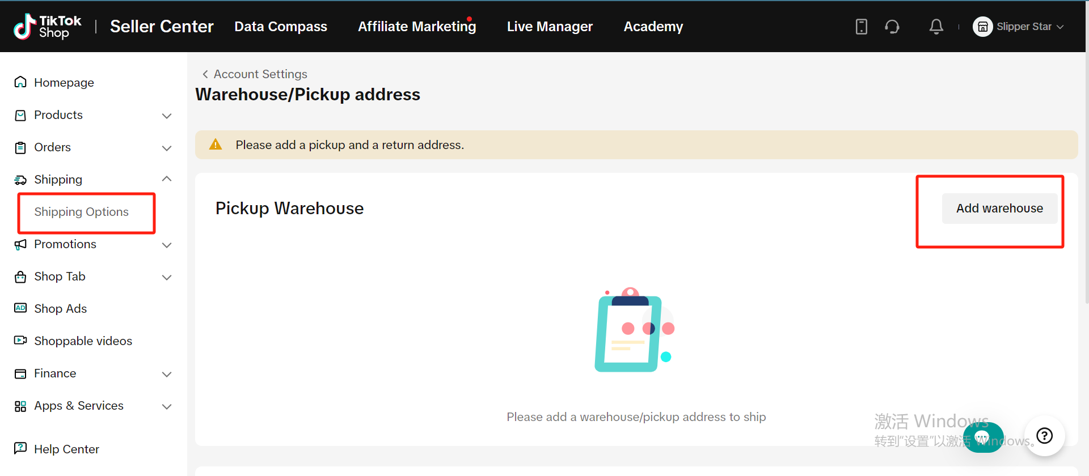Screen dimensions: 1089x476
Task: Open the green chat bubble icon
Action: [983, 437]
